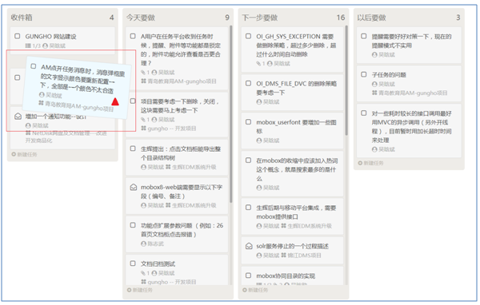This screenshot has width=480, height=305.
Task: Click the 今天要做 column scrollbar
Action: [231, 113]
